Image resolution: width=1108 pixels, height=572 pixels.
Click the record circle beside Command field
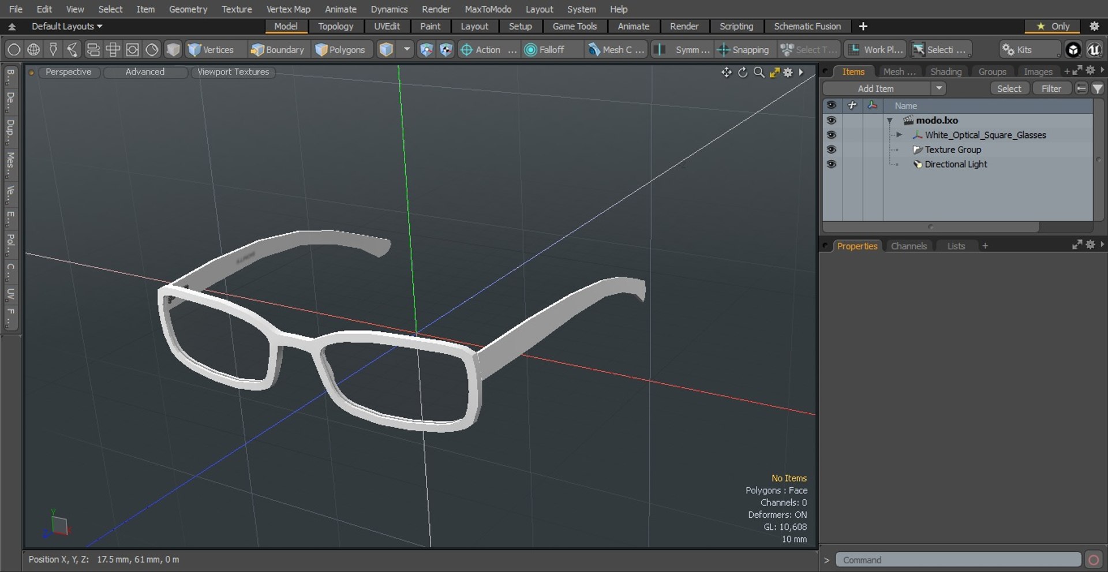click(x=1094, y=560)
